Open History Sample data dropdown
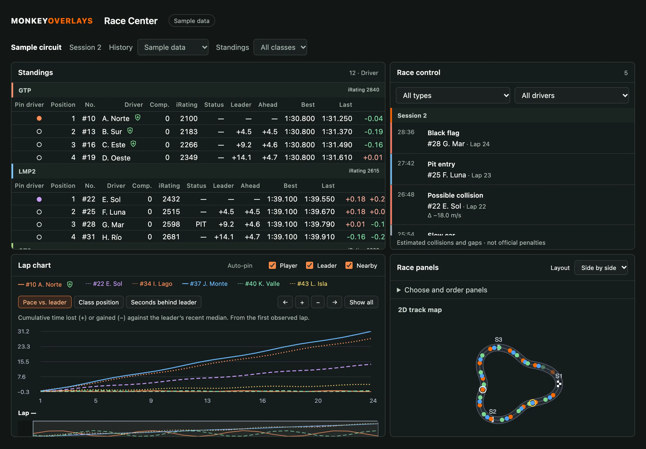 pos(173,47)
